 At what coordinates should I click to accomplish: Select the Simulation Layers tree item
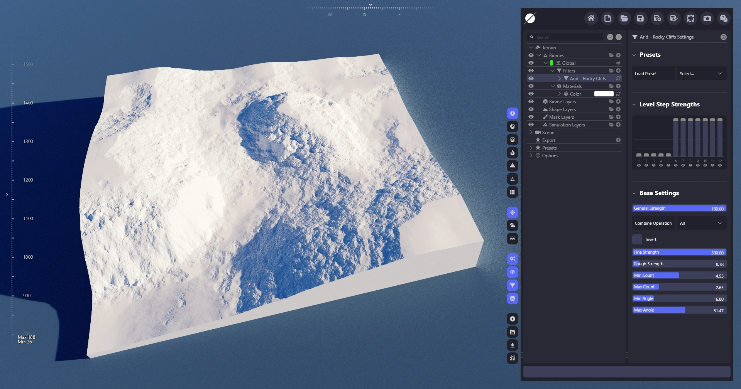567,125
